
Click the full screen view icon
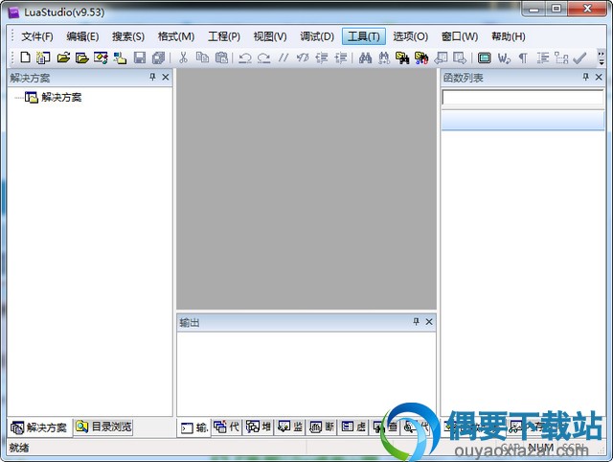tap(484, 58)
